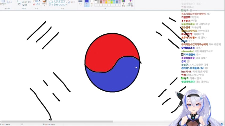The image size is (225, 126).
Task: Choose the Color picker eyedropper tool
Action: tap(37, 4)
